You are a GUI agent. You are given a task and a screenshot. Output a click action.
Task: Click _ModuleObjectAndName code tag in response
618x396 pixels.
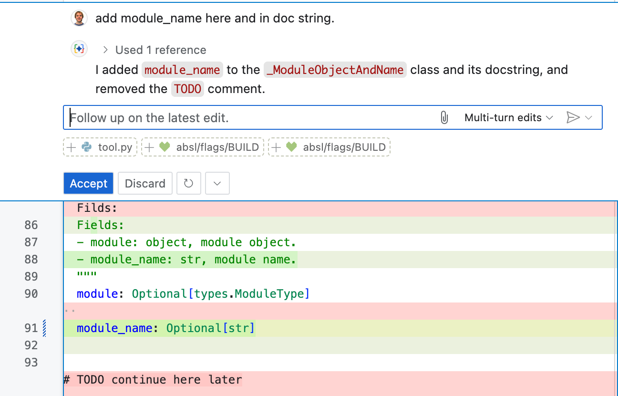pyautogui.click(x=335, y=70)
